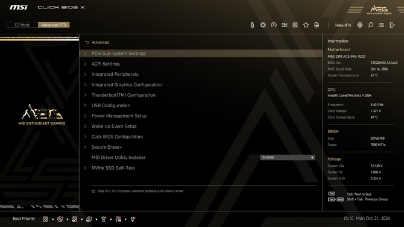404x227 pixels.
Task: Click the CPU chip icon in toolbar
Action: (263, 25)
